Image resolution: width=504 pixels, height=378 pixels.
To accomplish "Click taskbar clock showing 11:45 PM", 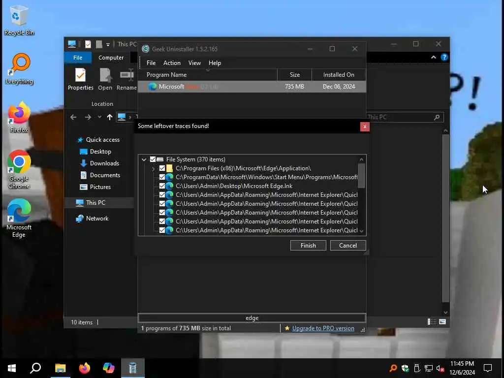I will click(x=462, y=368).
